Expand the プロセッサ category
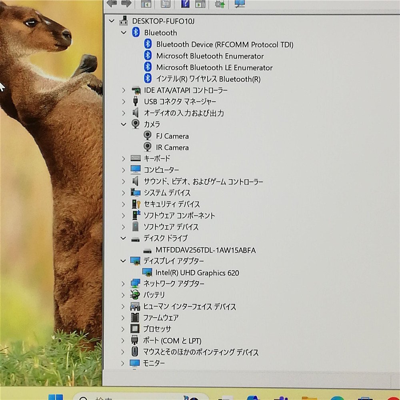This screenshot has width=400, height=400. point(124,329)
